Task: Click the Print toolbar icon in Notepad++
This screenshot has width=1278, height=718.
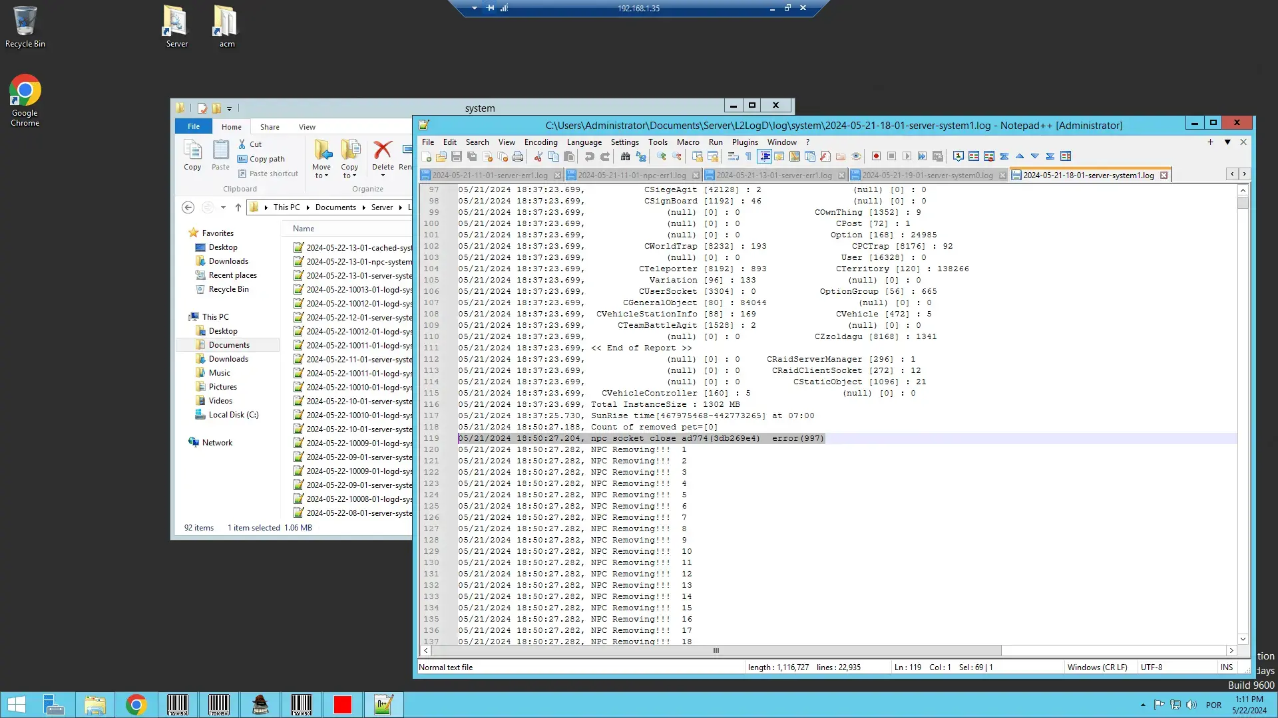Action: pyautogui.click(x=518, y=156)
